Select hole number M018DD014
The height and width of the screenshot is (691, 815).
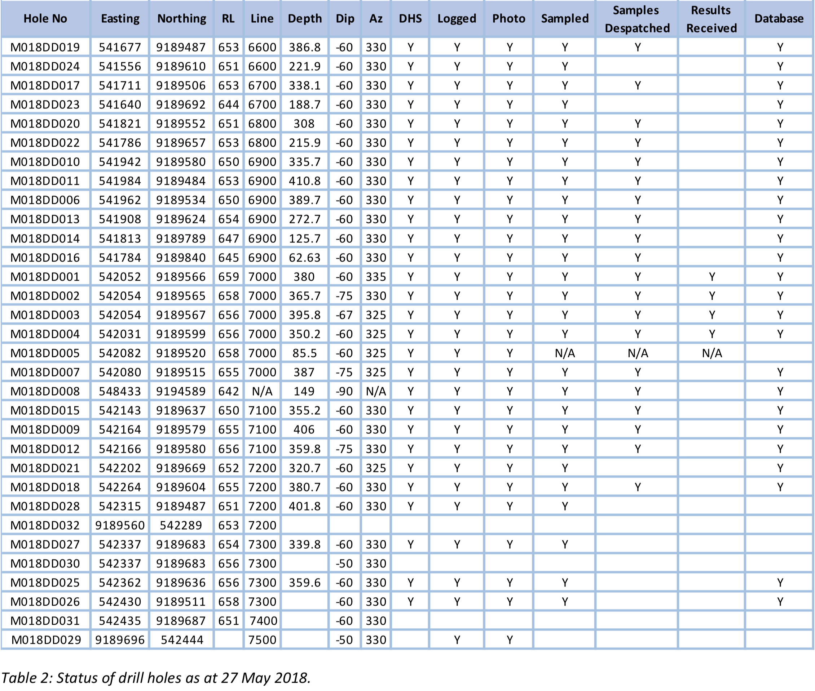[45, 238]
